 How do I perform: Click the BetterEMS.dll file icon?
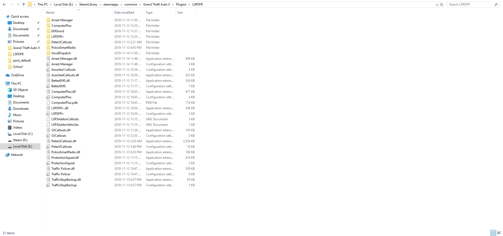click(x=48, y=81)
